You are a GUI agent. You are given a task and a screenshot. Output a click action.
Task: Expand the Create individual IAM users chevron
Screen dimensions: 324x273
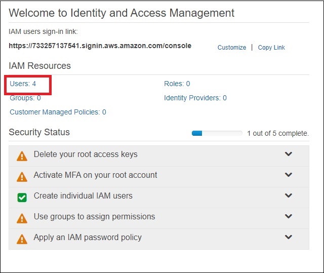point(289,196)
